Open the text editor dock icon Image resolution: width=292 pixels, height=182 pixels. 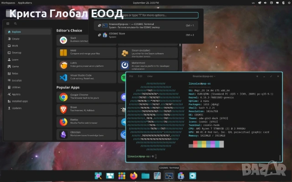pos(157,176)
